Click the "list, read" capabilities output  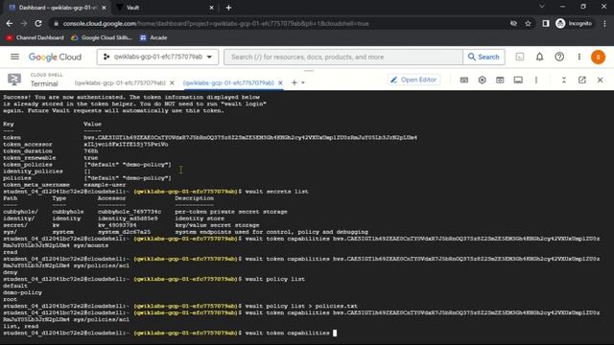21,326
